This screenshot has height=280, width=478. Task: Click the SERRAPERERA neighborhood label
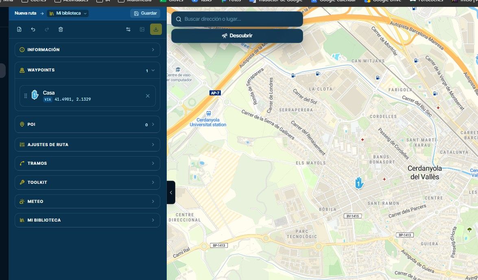pyautogui.click(x=296, y=110)
